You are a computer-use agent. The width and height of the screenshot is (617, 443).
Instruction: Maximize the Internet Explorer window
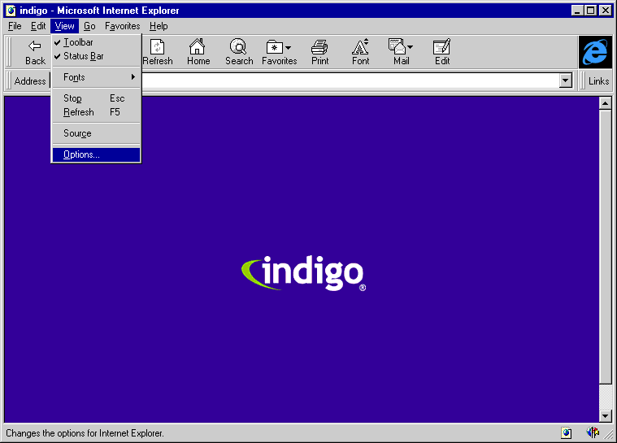pyautogui.click(x=590, y=11)
